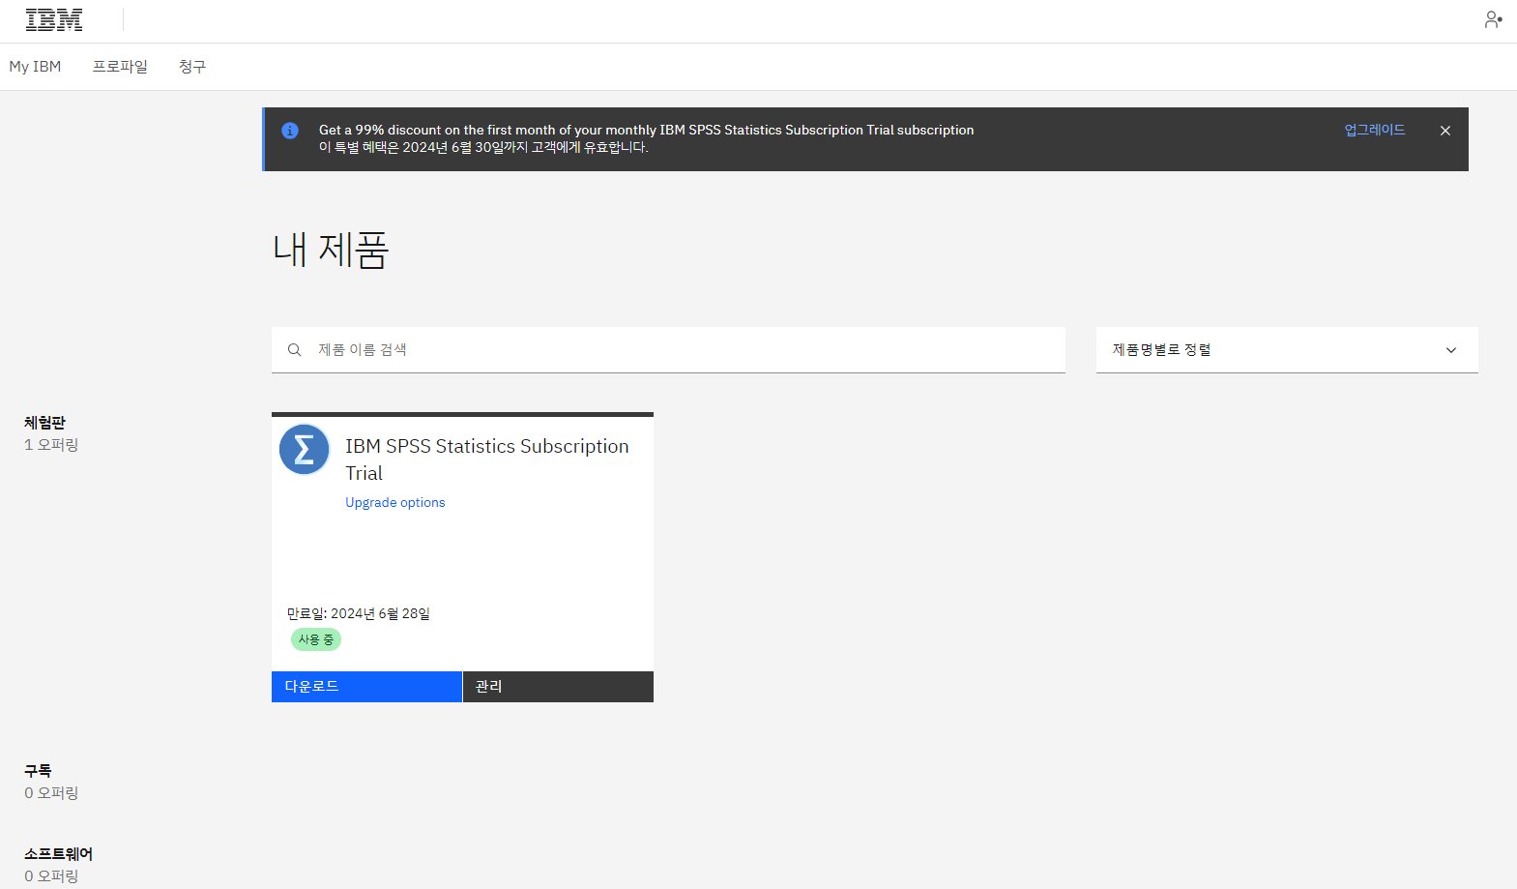The height and width of the screenshot is (889, 1517).
Task: Click the 관리 button
Action: coord(558,687)
